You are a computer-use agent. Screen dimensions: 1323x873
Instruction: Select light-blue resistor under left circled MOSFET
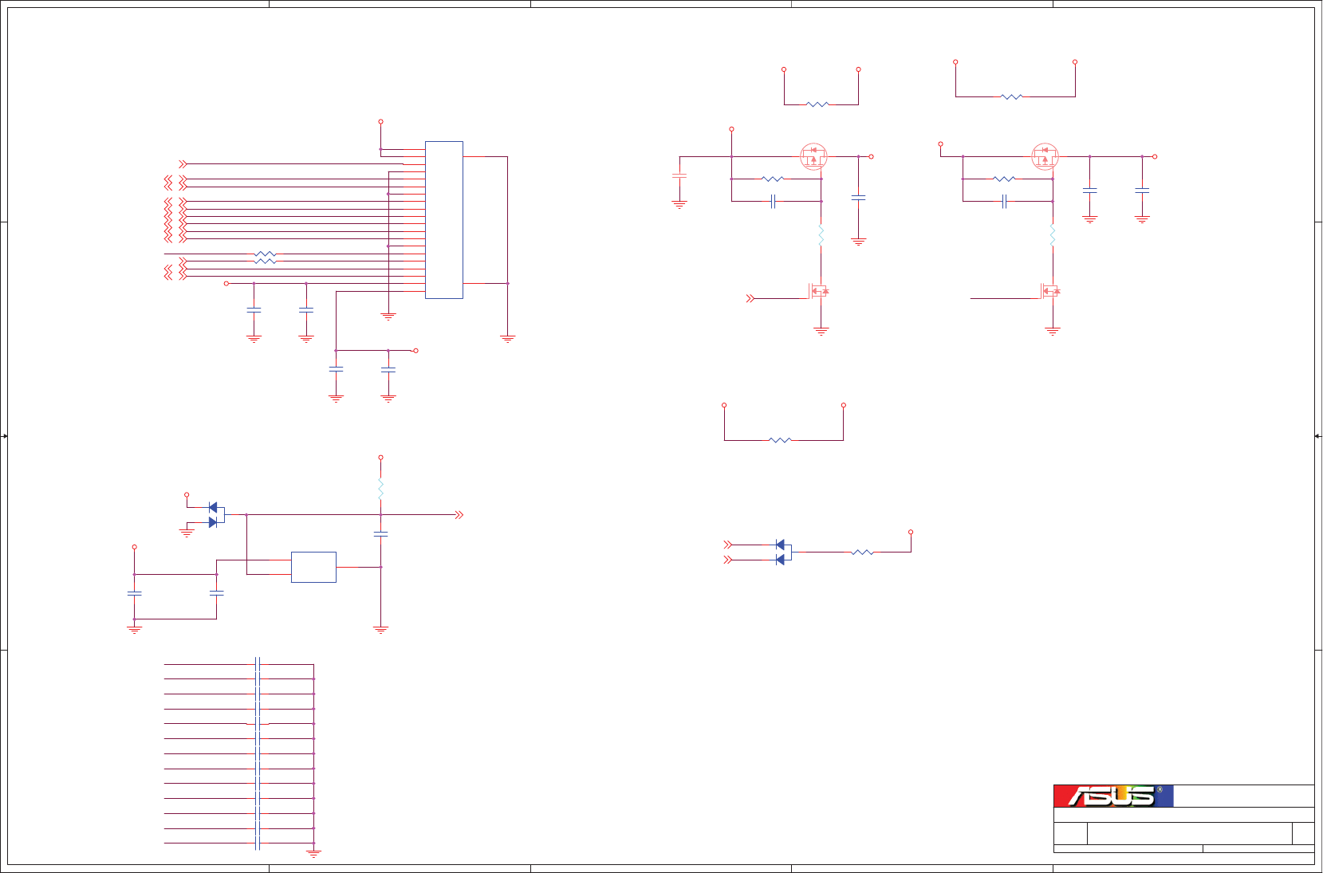821,235
